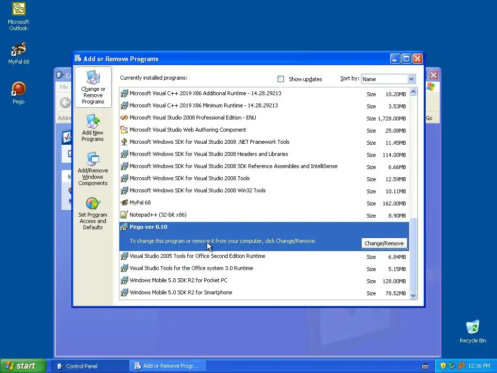Open File menu in Control Panel window
Image resolution: width=497 pixels, height=373 pixels.
64,87
